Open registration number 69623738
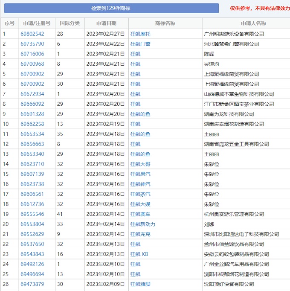Screen dimensions: 290x291 32,184
